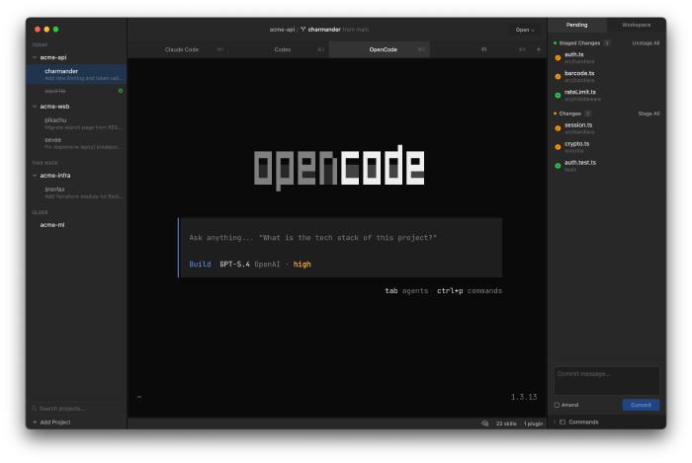Click the branch icon next to charmander title
692x463 pixels.
click(x=303, y=29)
